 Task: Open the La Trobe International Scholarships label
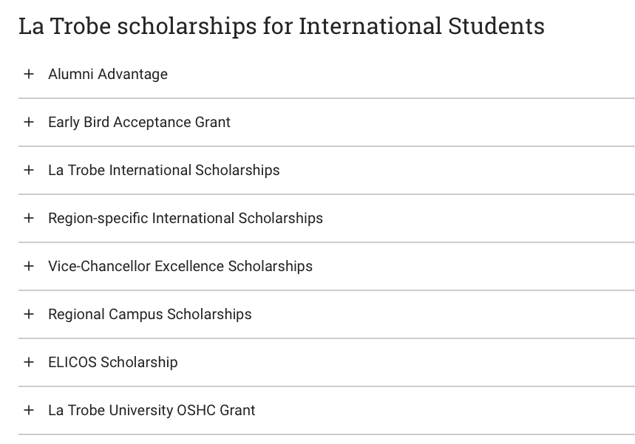point(163,170)
